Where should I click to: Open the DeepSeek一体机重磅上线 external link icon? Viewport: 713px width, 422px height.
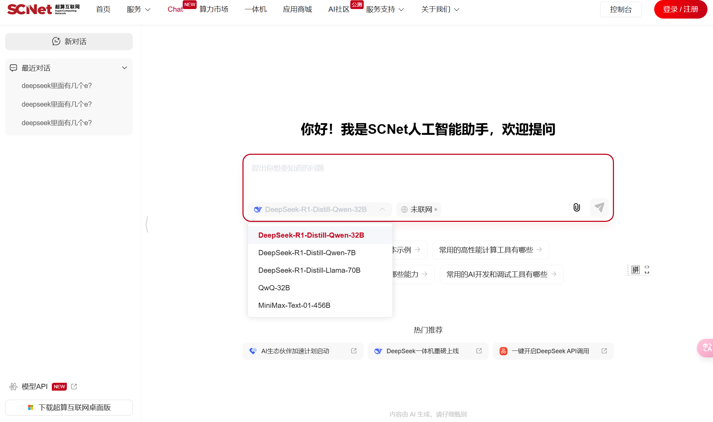(479, 351)
